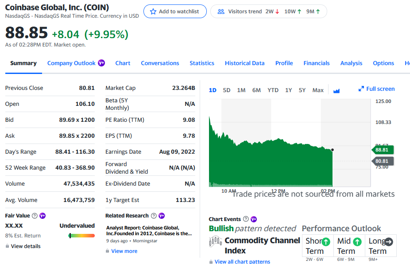This screenshot has width=410, height=264.
Task: Open the Options tab
Action: [x=383, y=63]
